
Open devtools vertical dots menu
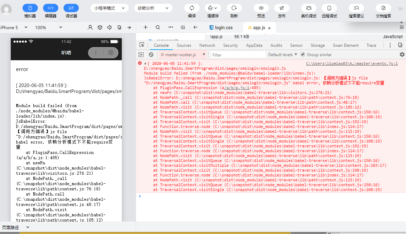[390, 45]
